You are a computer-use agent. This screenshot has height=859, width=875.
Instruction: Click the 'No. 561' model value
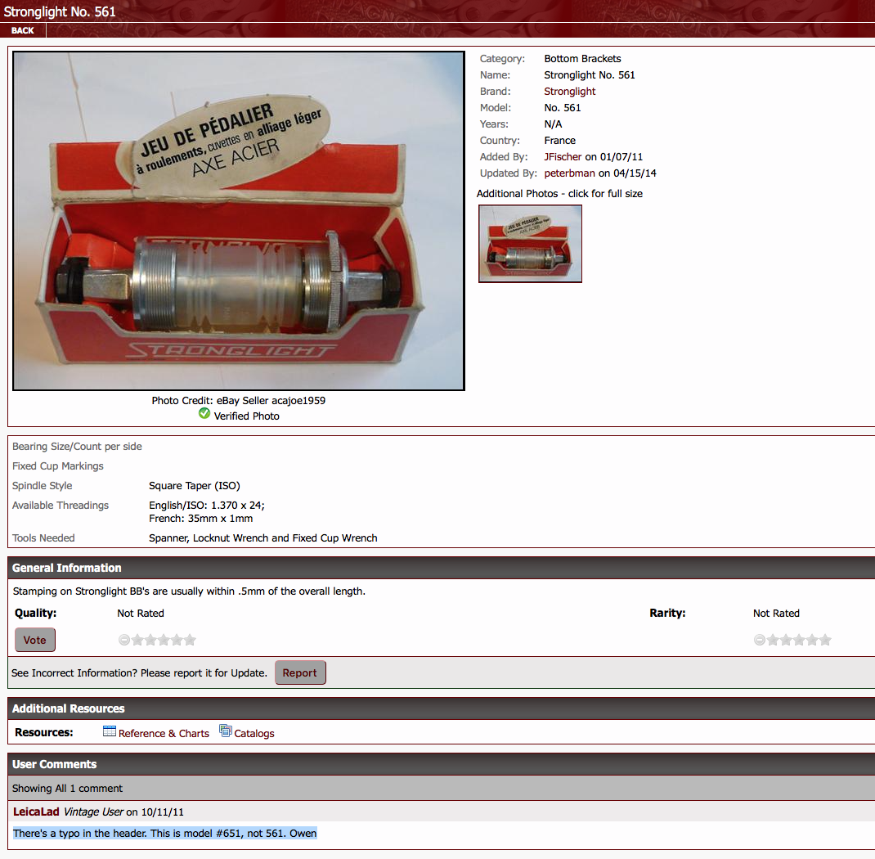563,108
